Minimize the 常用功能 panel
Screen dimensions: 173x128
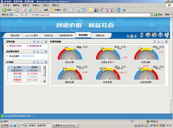42,42
